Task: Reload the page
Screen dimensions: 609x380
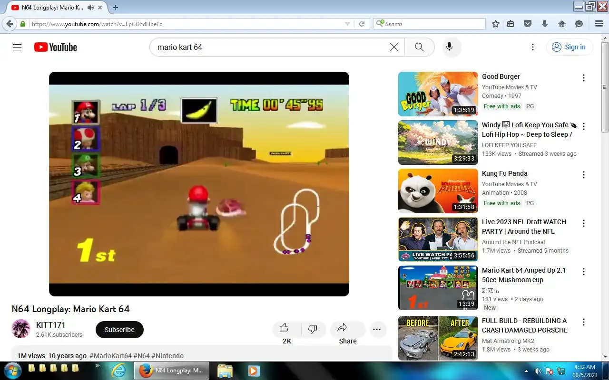Action: pyautogui.click(x=362, y=24)
